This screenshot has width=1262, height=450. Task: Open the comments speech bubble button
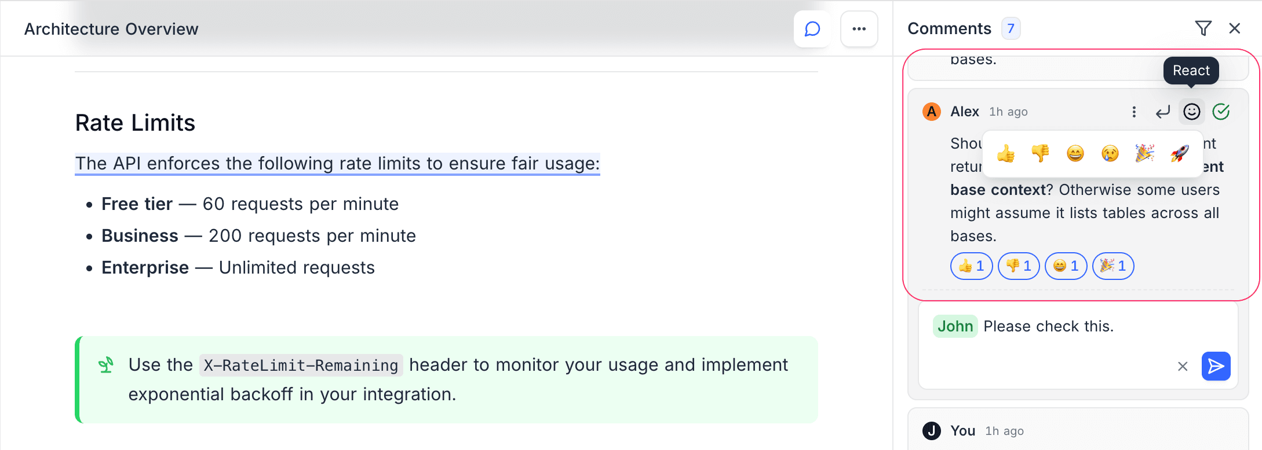click(812, 29)
